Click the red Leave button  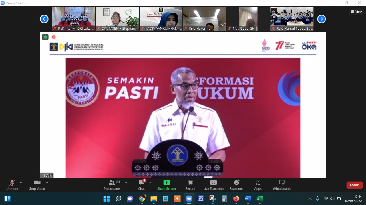point(354,185)
